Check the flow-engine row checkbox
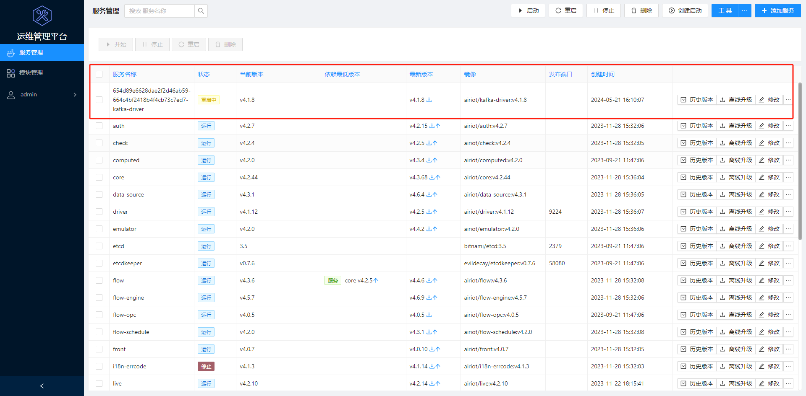Screen dimensions: 806x396 [x=99, y=298]
